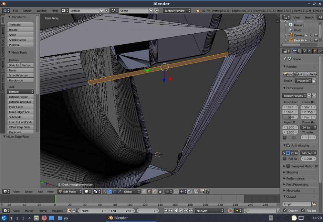Hide the Camera object with eye icon
323x222 pixels.
pyautogui.click(x=306, y=35)
